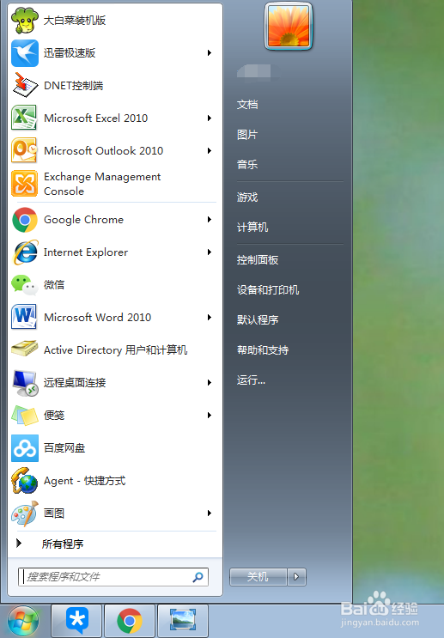This screenshot has width=444, height=638.
Task: Launch 百度网盘 icon
Action: coord(25,448)
